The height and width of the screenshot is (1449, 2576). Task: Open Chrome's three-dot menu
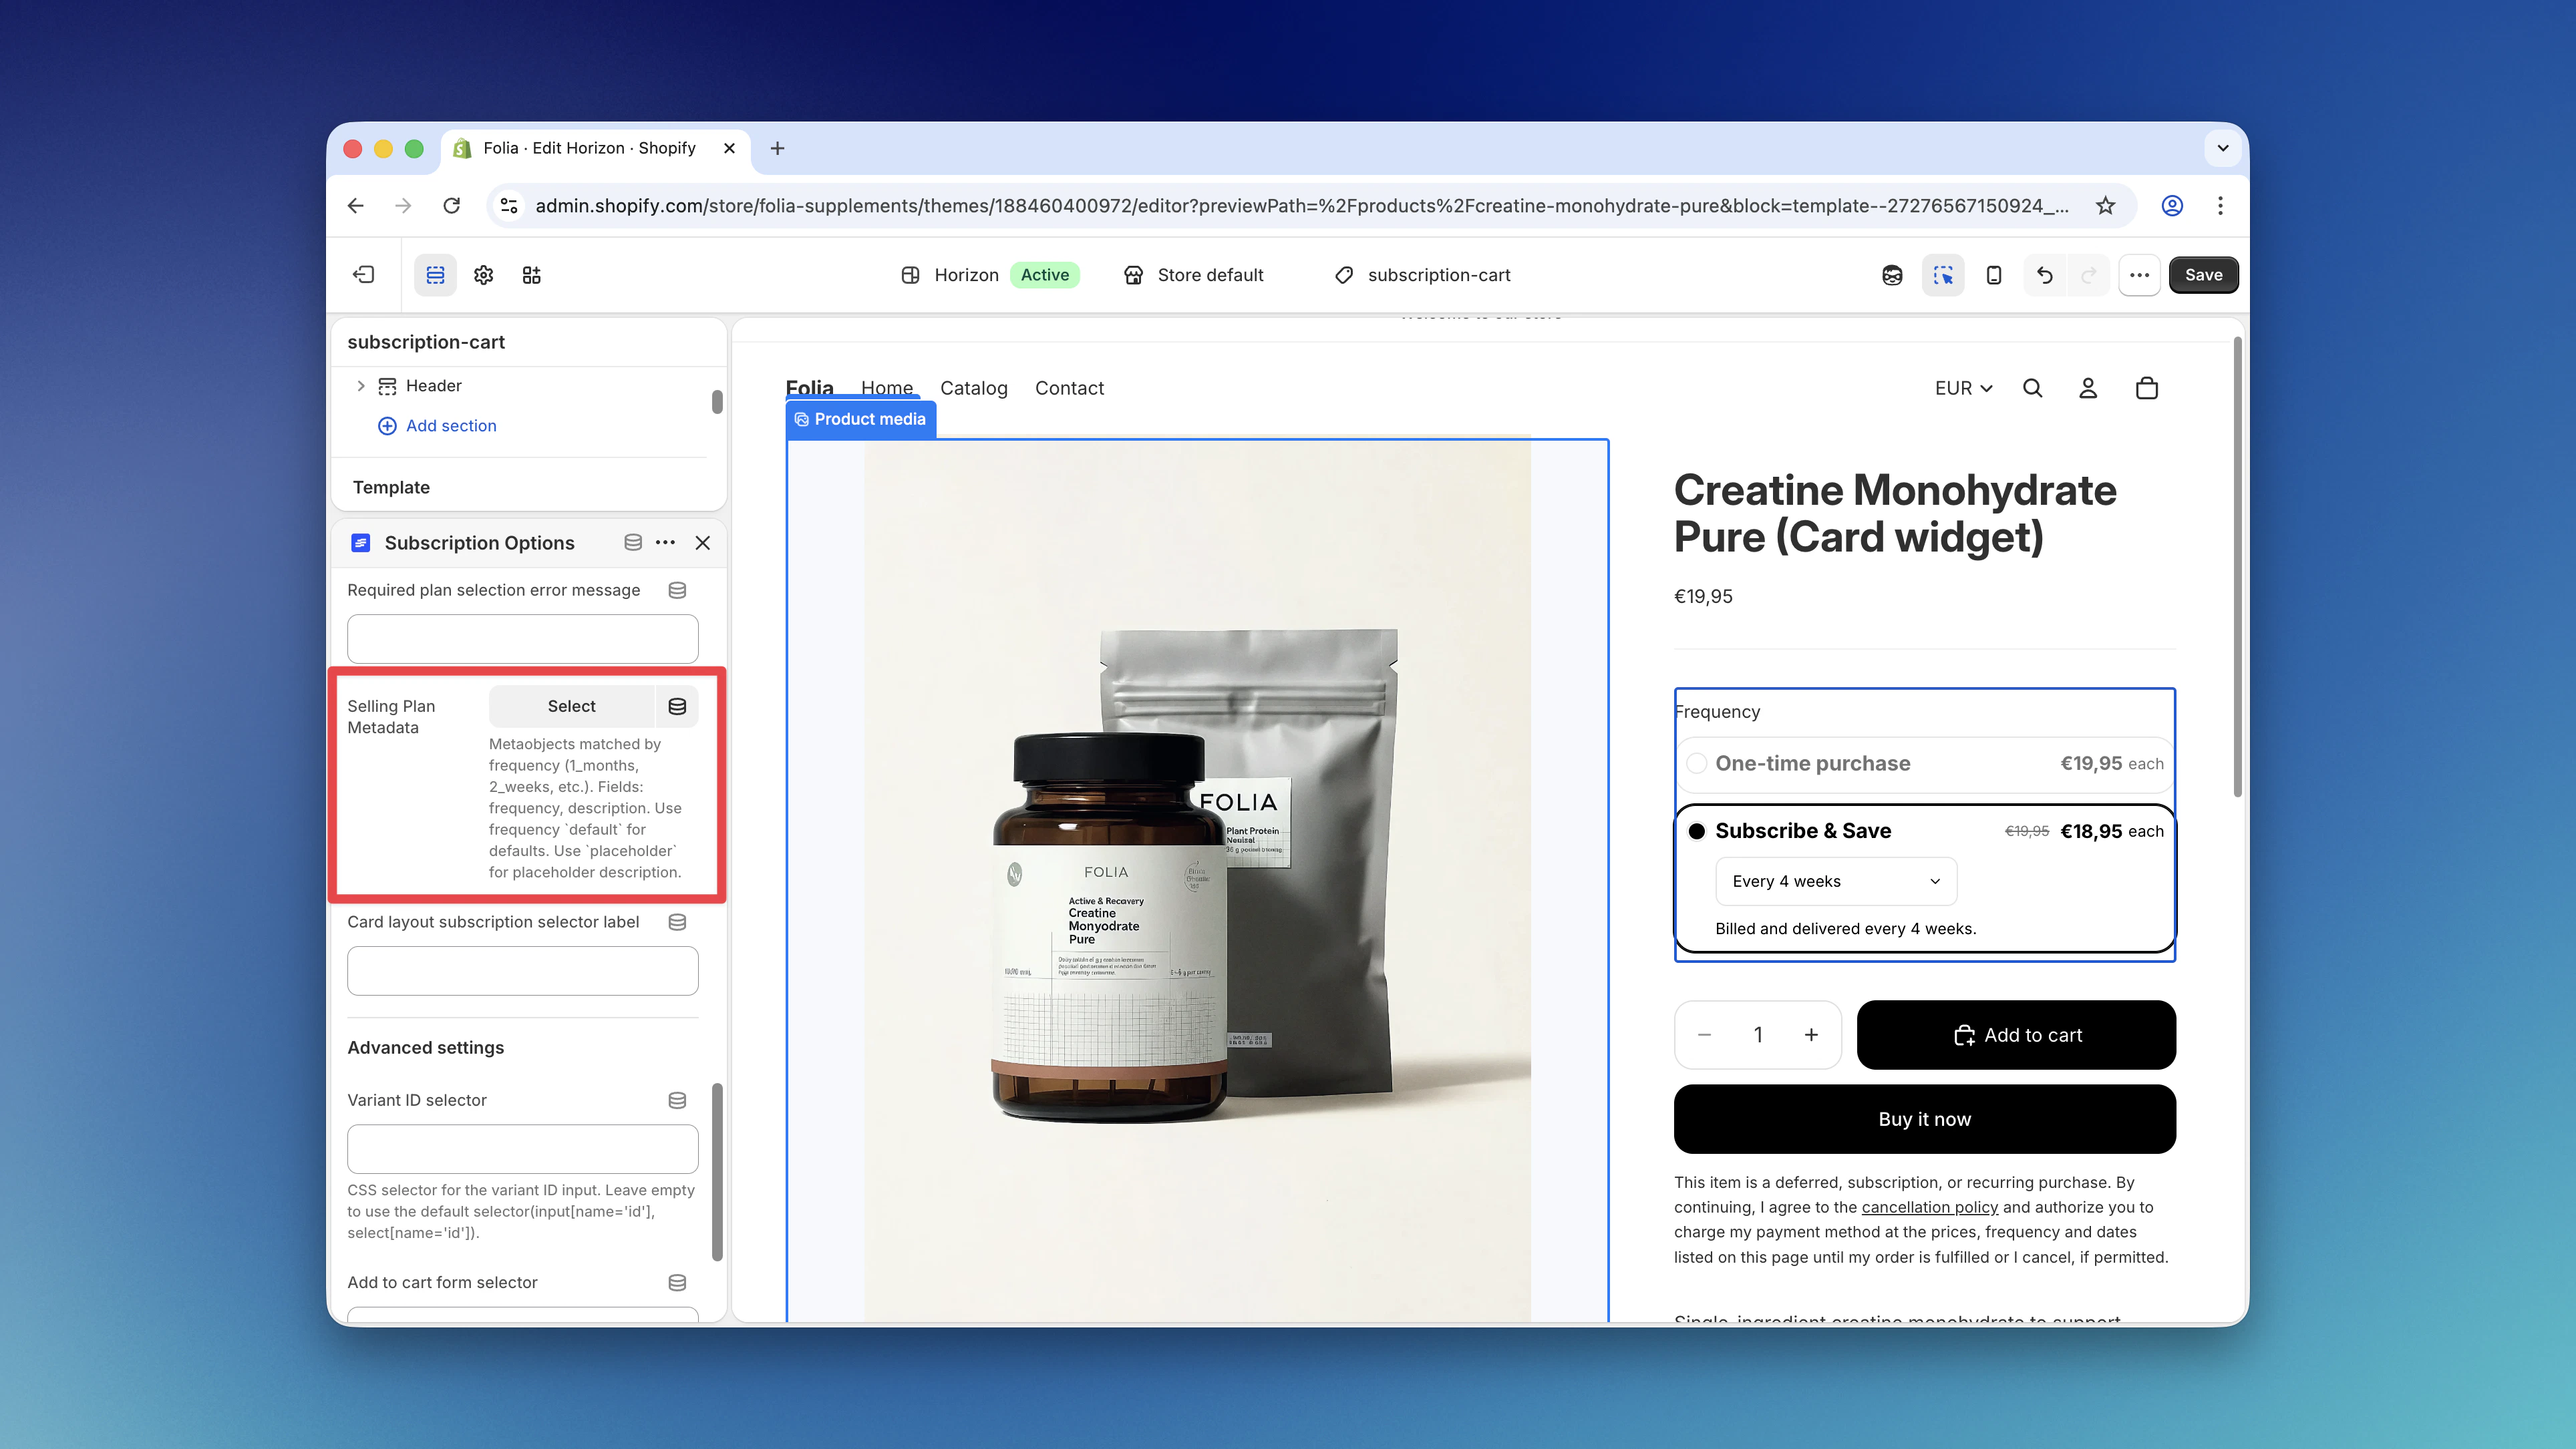click(2220, 206)
